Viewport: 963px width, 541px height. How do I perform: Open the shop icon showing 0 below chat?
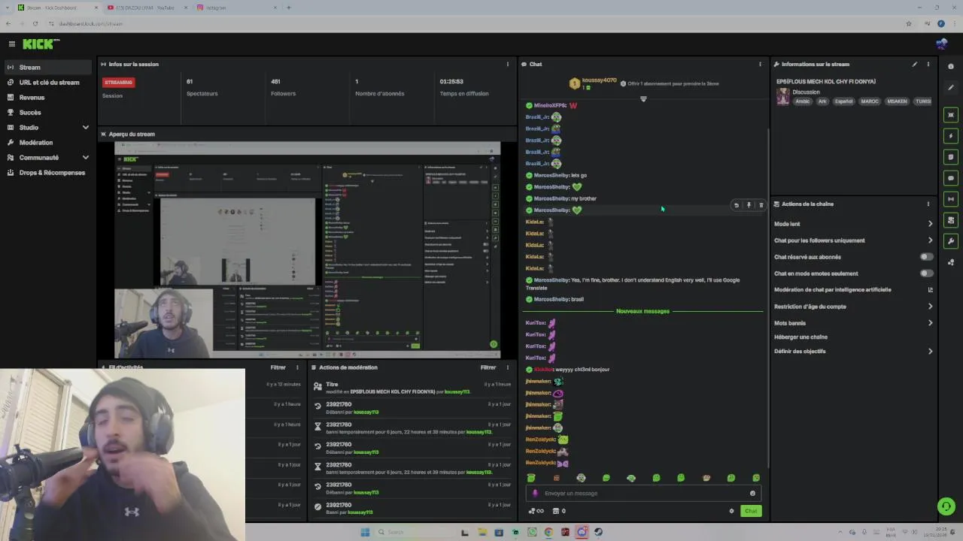[559, 511]
